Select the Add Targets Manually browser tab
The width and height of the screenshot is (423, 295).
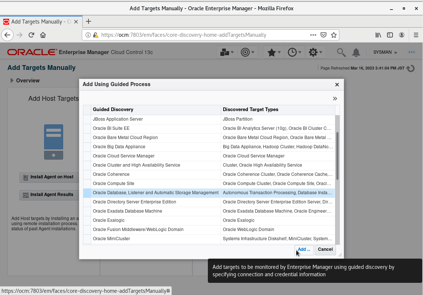pos(41,22)
